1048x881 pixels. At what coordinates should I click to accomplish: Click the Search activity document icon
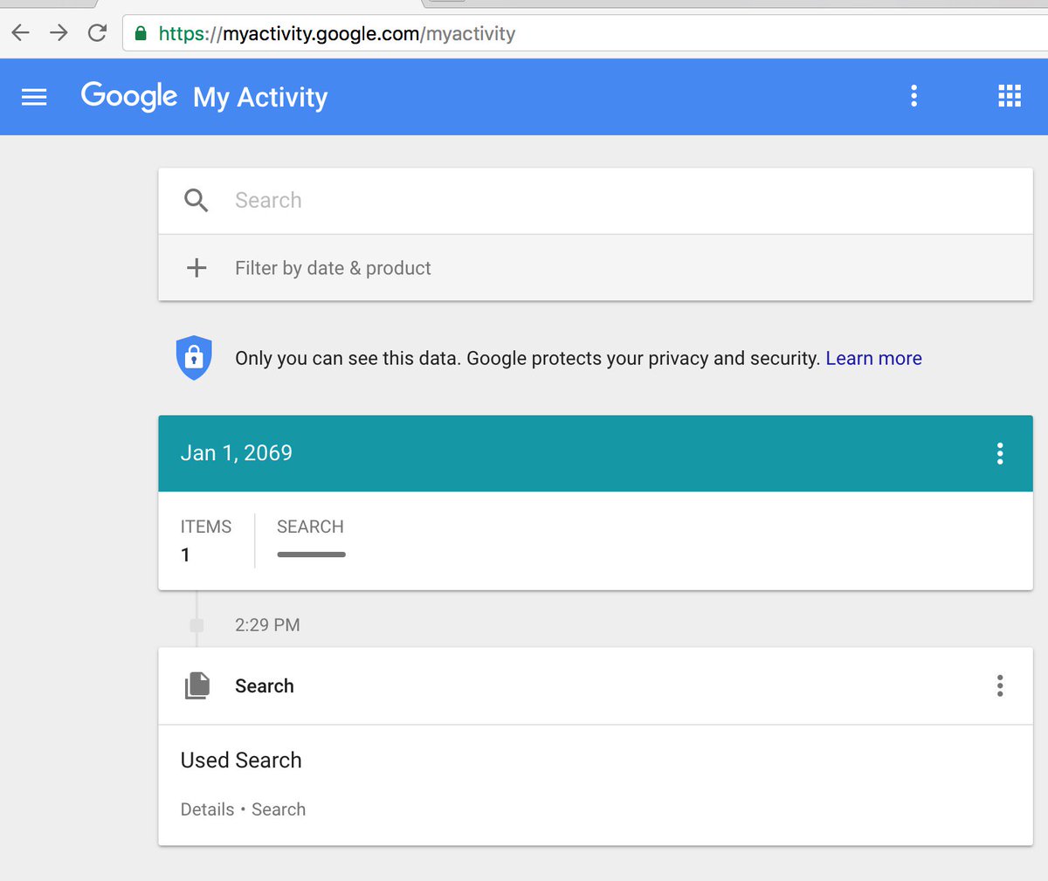click(x=197, y=686)
